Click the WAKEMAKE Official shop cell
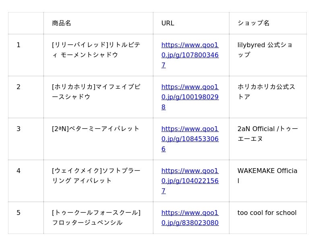 click(x=268, y=181)
